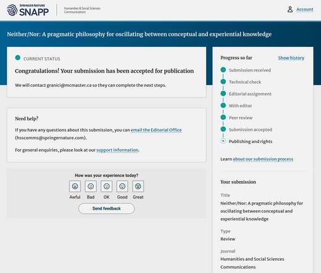Open the Account link
This screenshot has width=321, height=273.
[x=305, y=9]
